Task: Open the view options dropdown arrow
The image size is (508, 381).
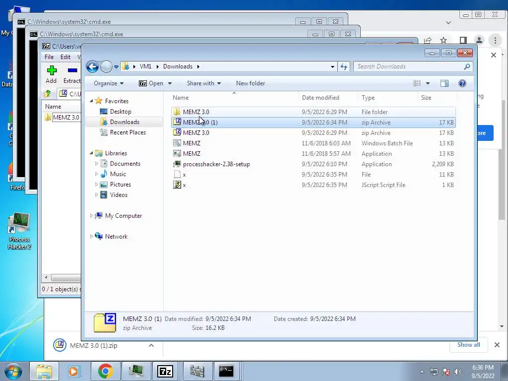Action: point(428,83)
